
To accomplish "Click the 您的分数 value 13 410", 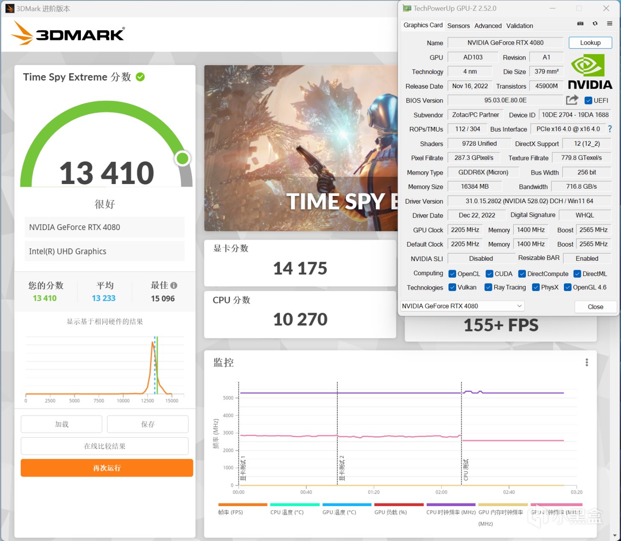I will pos(45,298).
